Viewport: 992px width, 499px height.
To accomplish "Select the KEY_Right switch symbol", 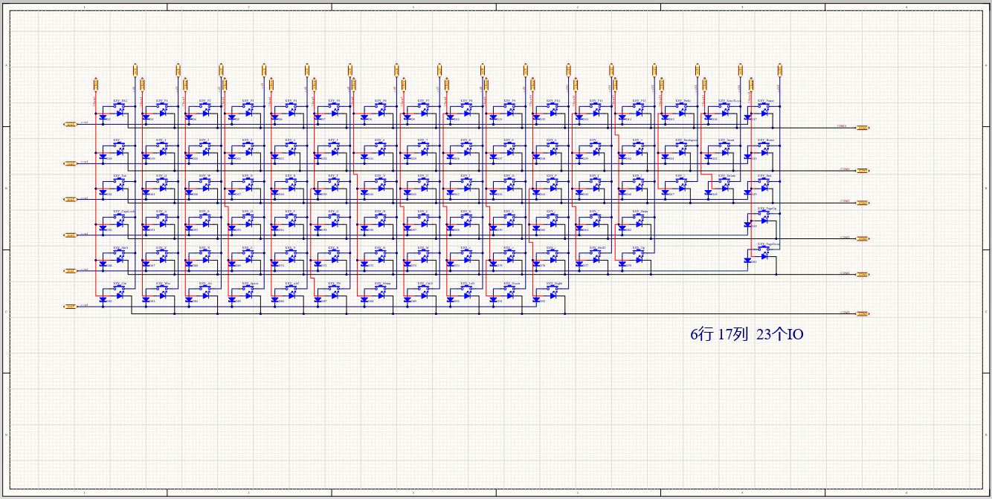I will 553,289.
